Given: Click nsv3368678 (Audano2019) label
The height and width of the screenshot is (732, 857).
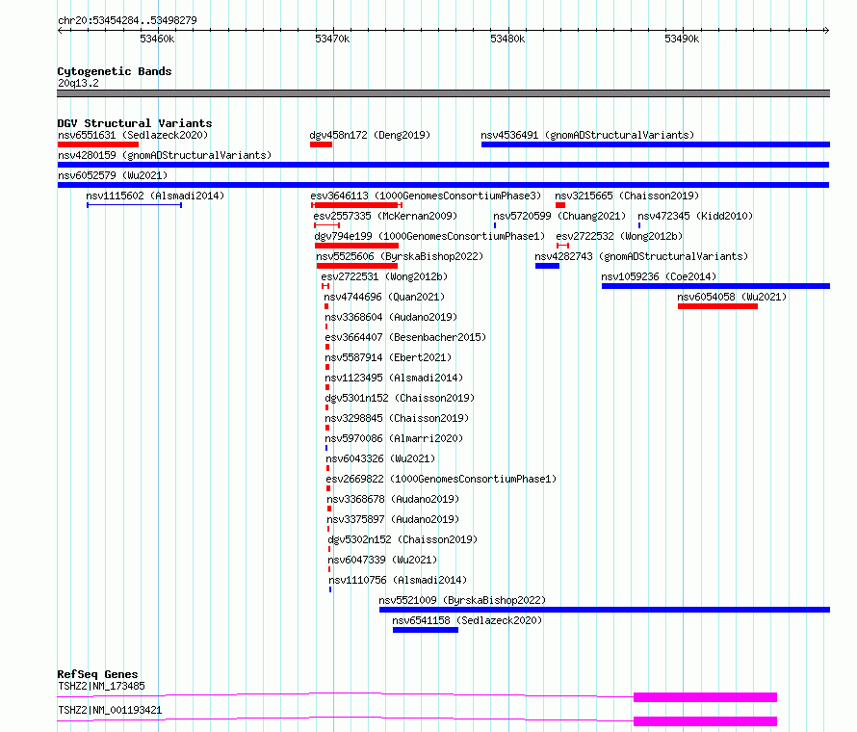Looking at the screenshot, I should pos(393,499).
